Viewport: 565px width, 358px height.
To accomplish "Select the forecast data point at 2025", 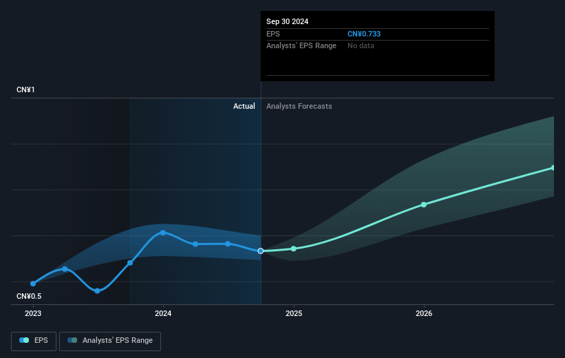I will [x=294, y=249].
